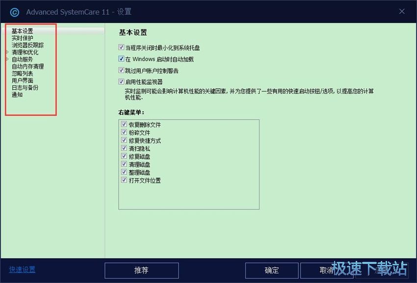The height and width of the screenshot is (283, 417).
Task: Toggle 跳过用户账户控制警告 checkbox
Action: [x=121, y=70]
